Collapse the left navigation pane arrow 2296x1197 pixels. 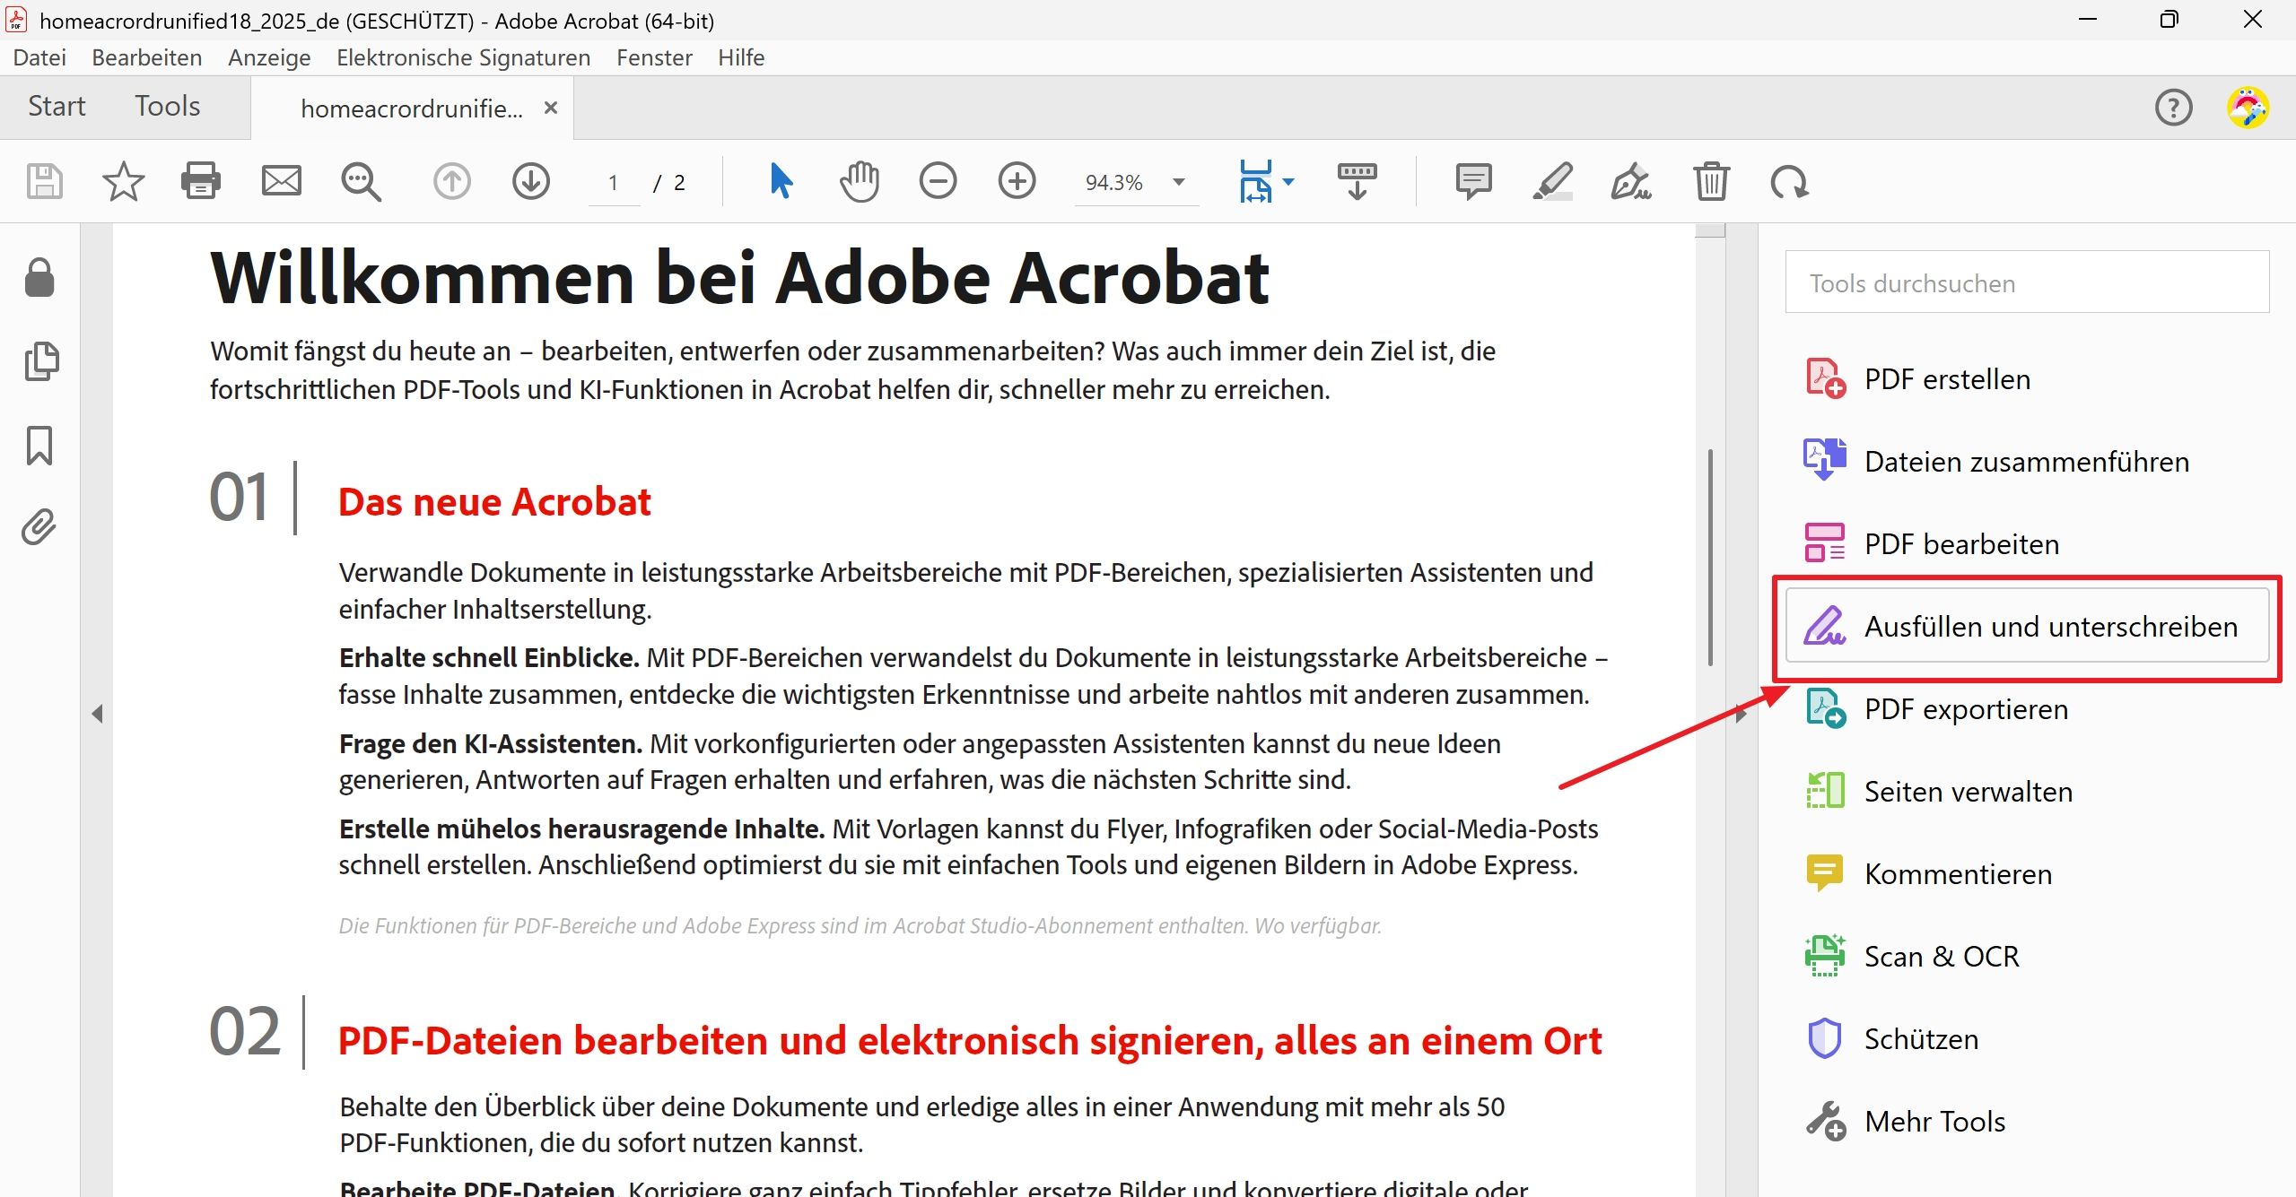97,714
